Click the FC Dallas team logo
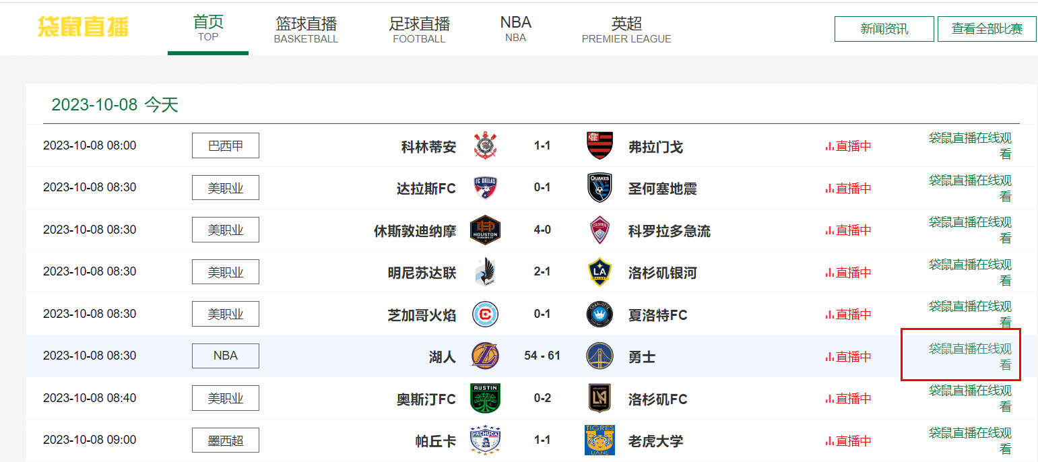This screenshot has width=1038, height=462. (x=485, y=188)
